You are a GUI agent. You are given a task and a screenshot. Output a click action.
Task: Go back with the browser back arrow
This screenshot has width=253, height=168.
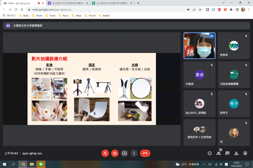[4, 10]
